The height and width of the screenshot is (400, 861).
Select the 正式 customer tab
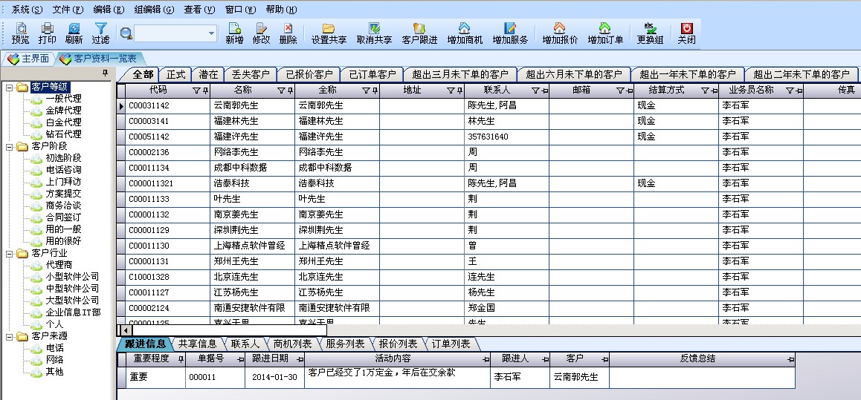(x=176, y=74)
